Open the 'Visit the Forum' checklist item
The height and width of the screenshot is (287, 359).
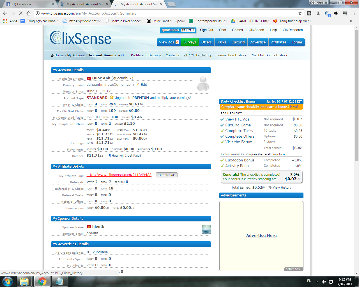pos(239,142)
